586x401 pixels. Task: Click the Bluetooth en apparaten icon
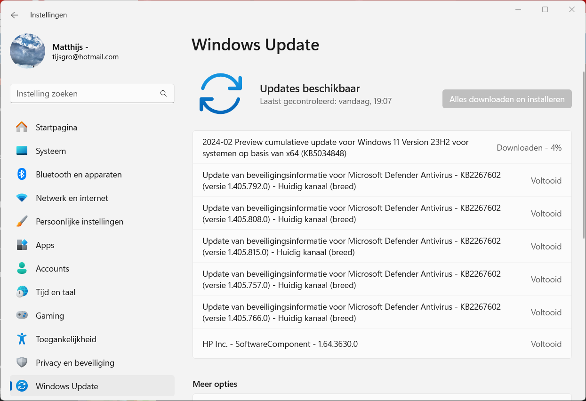point(22,175)
